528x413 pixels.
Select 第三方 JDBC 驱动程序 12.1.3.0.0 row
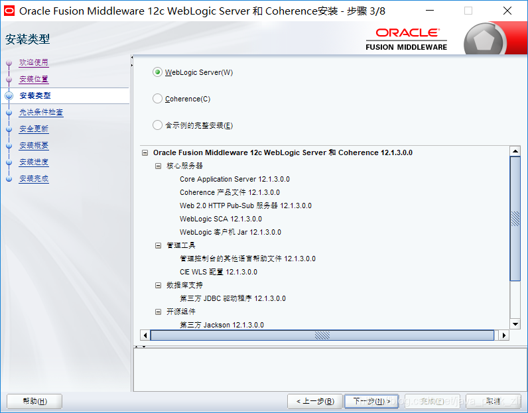(x=233, y=298)
